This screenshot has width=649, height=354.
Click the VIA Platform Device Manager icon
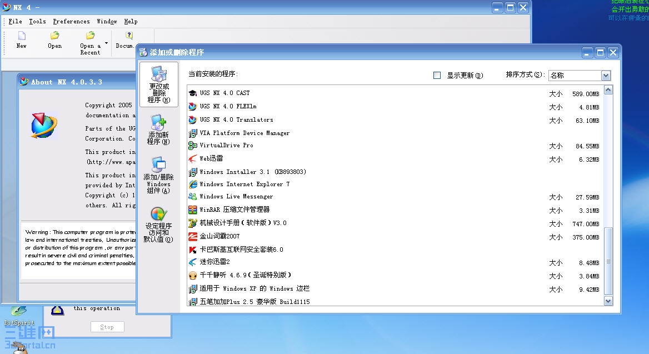[x=192, y=133]
